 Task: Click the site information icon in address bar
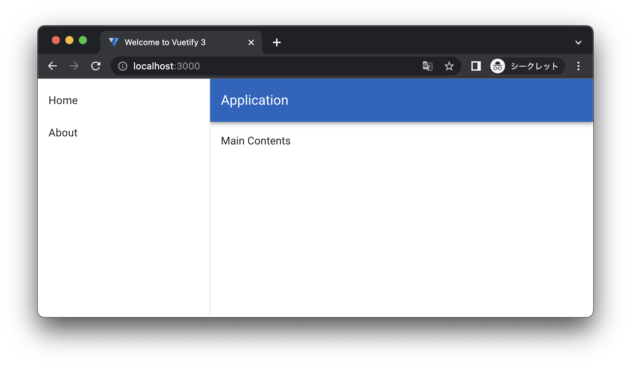coord(122,66)
